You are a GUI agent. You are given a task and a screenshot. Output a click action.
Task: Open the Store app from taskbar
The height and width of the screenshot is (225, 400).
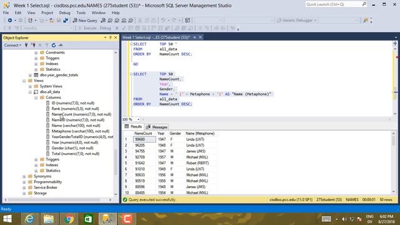point(88,219)
